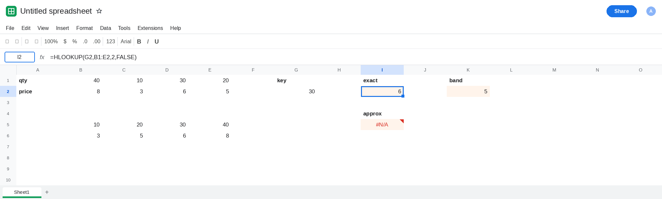Select cell B2 containing 8

(x=81, y=91)
